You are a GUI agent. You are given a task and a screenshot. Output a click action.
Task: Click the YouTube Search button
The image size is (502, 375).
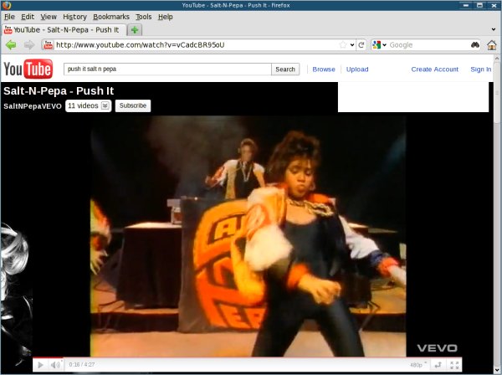[285, 69]
